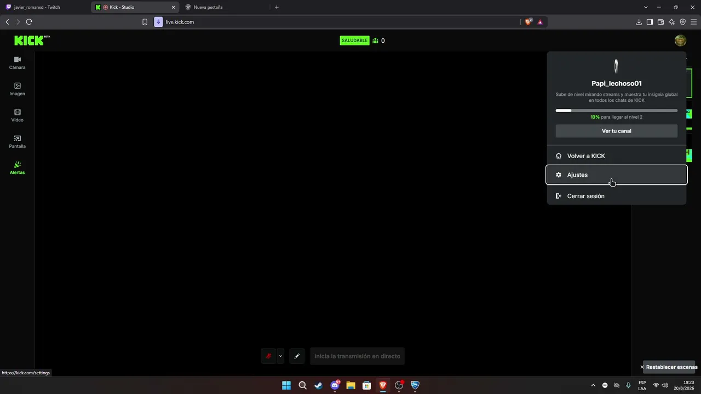Open File Explorer from the taskbar
701x394 pixels.
350,385
